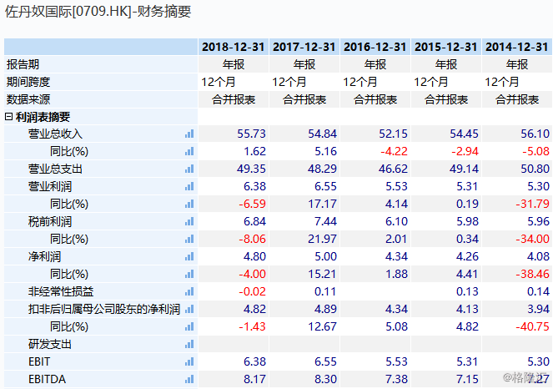The width and height of the screenshot is (553, 389).
Task: Click the 2014-12-31 column header
Action: (x=516, y=47)
